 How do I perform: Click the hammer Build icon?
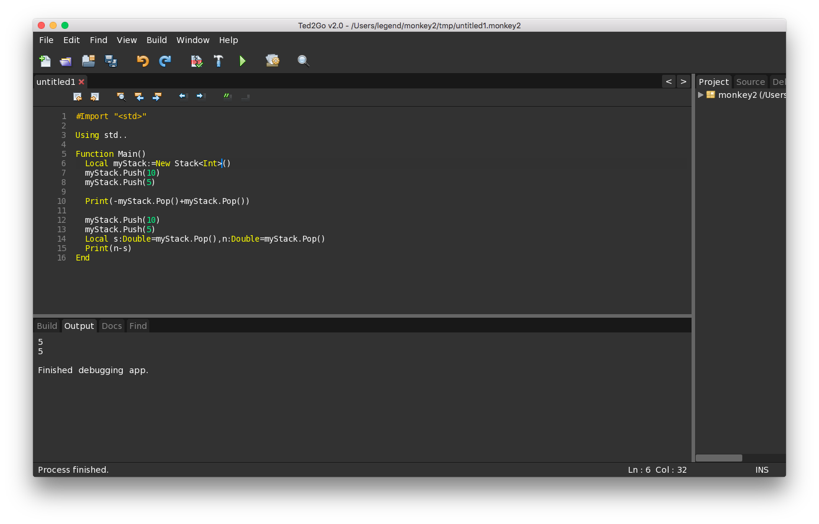point(218,61)
